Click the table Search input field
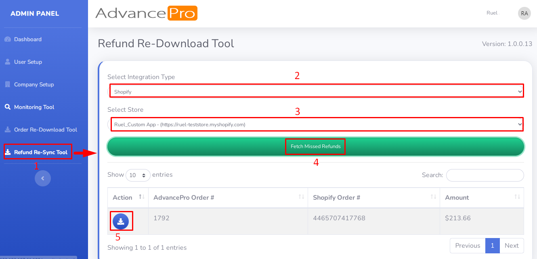Viewport: 537px width, 259px height. tap(485, 175)
